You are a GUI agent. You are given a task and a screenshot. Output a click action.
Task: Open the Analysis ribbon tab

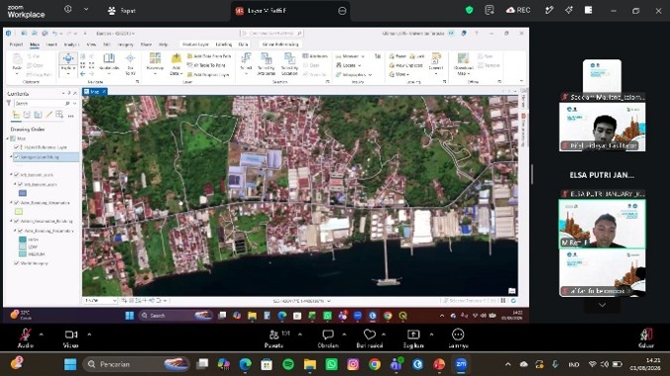71,44
